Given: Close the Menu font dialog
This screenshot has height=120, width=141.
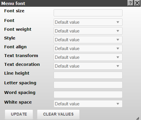Looking at the screenshot, I should 137,3.
